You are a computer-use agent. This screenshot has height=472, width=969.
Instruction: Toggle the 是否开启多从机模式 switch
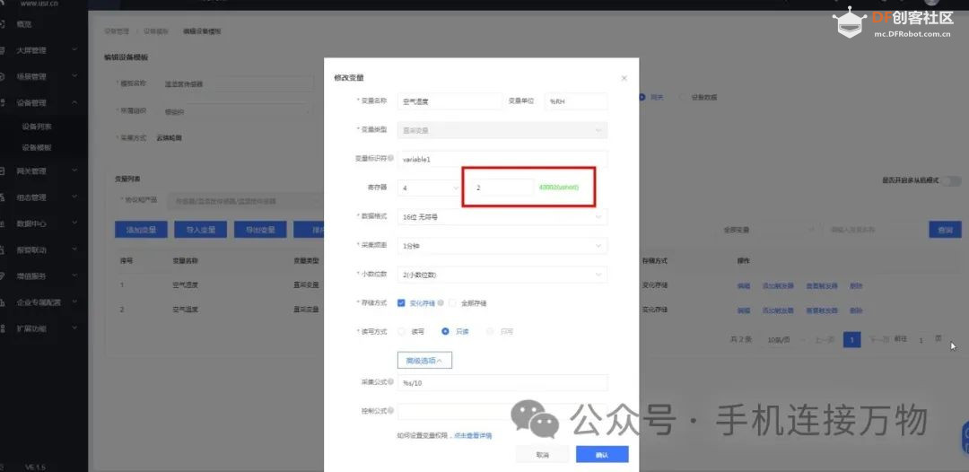pos(952,180)
